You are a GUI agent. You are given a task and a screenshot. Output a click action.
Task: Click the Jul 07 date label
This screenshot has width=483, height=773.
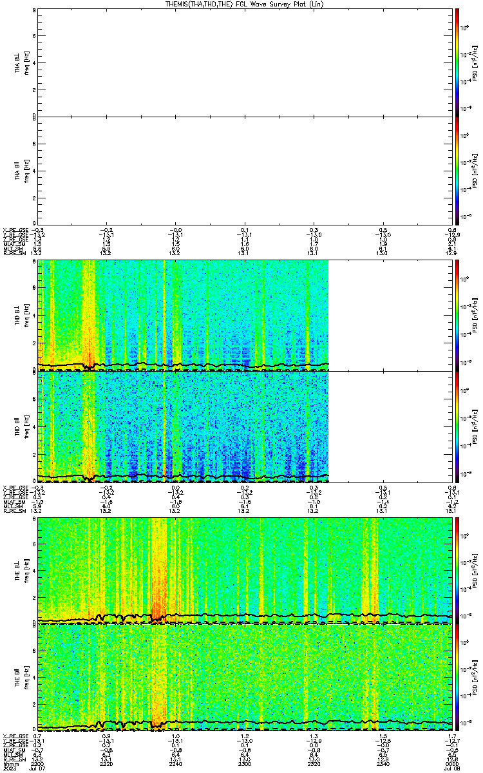pyautogui.click(x=38, y=769)
